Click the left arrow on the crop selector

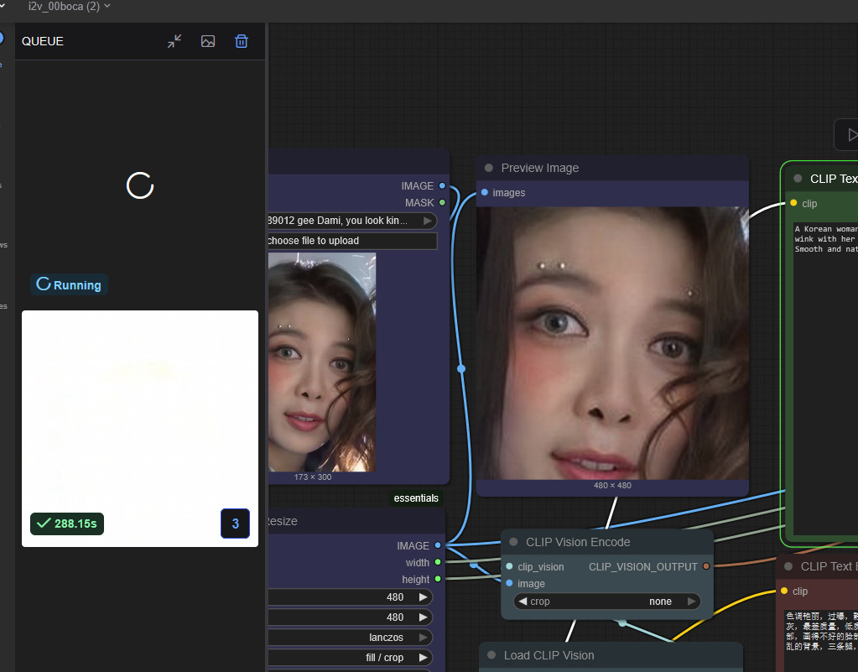[523, 602]
